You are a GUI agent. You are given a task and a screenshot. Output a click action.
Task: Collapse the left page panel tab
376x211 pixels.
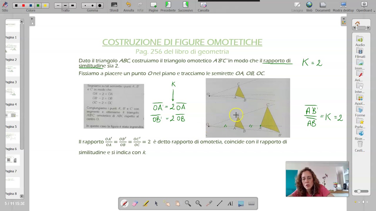pyautogui.click(x=32, y=21)
